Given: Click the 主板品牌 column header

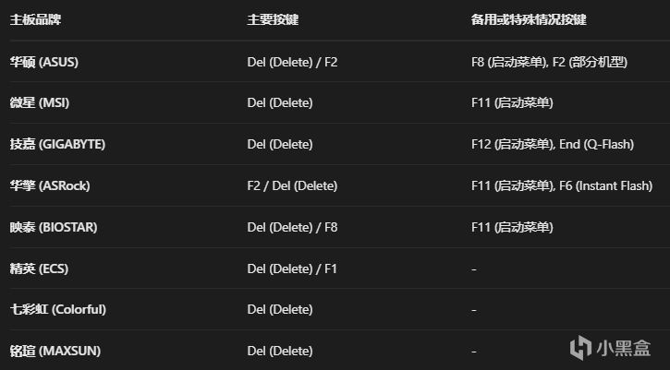Looking at the screenshot, I should [33, 19].
